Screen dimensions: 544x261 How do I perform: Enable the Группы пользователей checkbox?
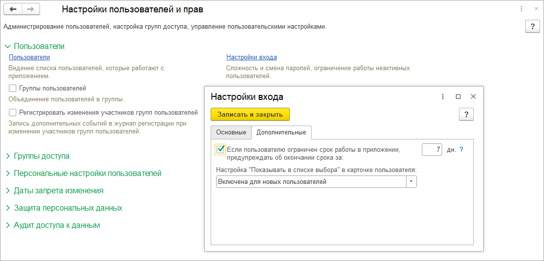coord(13,88)
